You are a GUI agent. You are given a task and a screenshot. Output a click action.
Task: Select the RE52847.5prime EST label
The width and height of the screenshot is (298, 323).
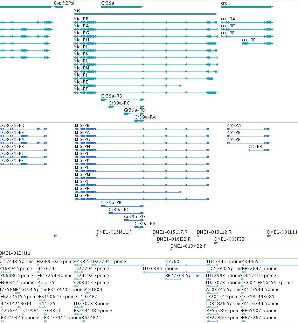(x=260, y=269)
